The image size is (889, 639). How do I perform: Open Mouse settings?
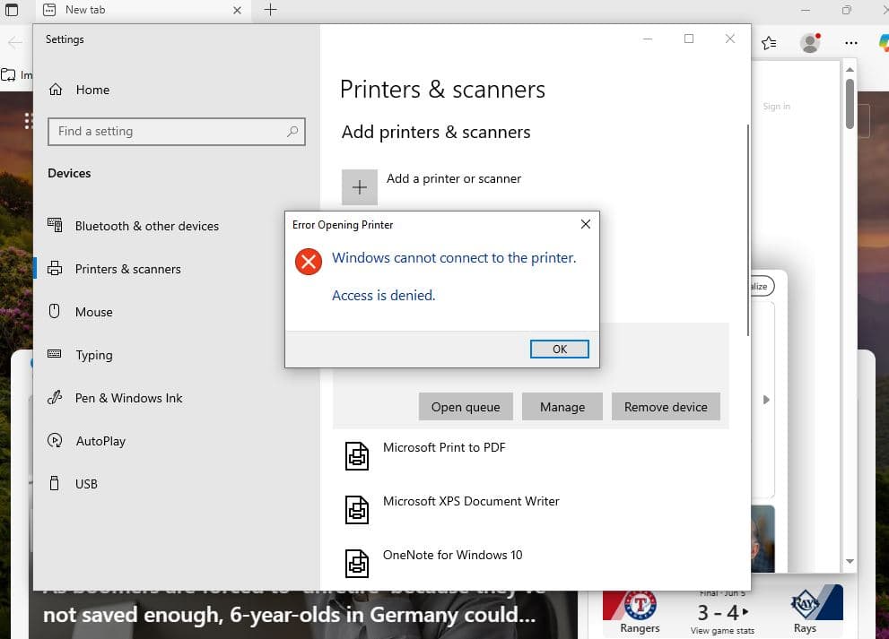point(93,312)
